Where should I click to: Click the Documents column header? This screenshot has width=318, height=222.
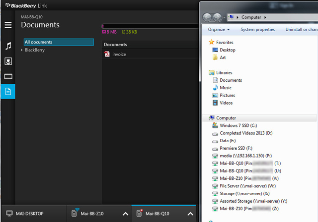pyautogui.click(x=115, y=45)
